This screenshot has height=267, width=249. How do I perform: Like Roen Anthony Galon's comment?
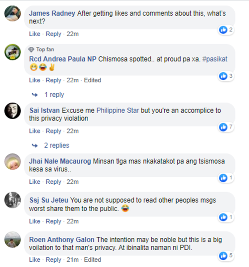pyautogui.click(x=35, y=259)
